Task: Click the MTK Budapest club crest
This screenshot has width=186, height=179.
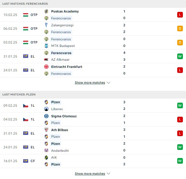Action: pyautogui.click(x=46, y=46)
